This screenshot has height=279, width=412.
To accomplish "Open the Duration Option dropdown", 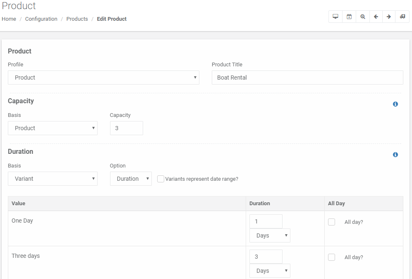I will pos(131,179).
